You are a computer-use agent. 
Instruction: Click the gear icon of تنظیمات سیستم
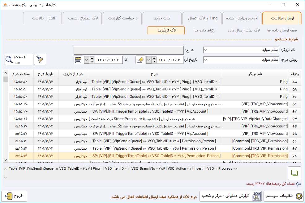299,196
